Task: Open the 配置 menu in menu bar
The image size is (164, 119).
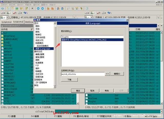Action: click(44, 5)
